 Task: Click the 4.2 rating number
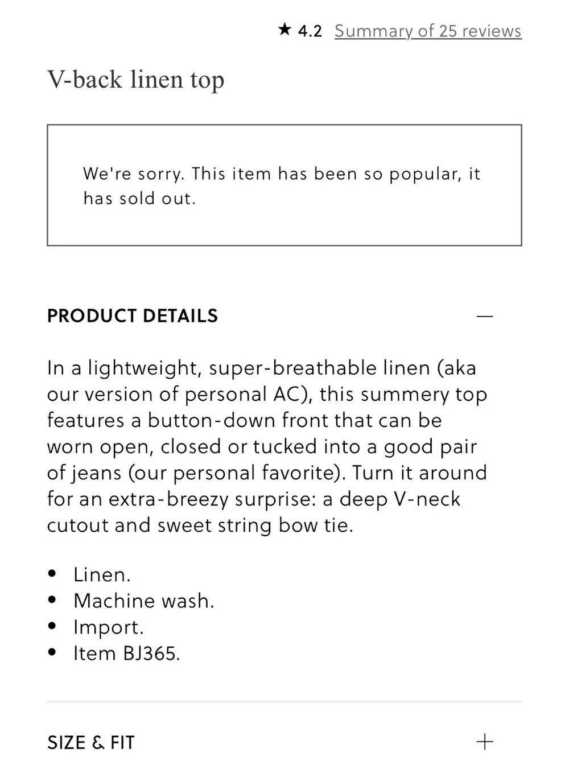coord(310,31)
